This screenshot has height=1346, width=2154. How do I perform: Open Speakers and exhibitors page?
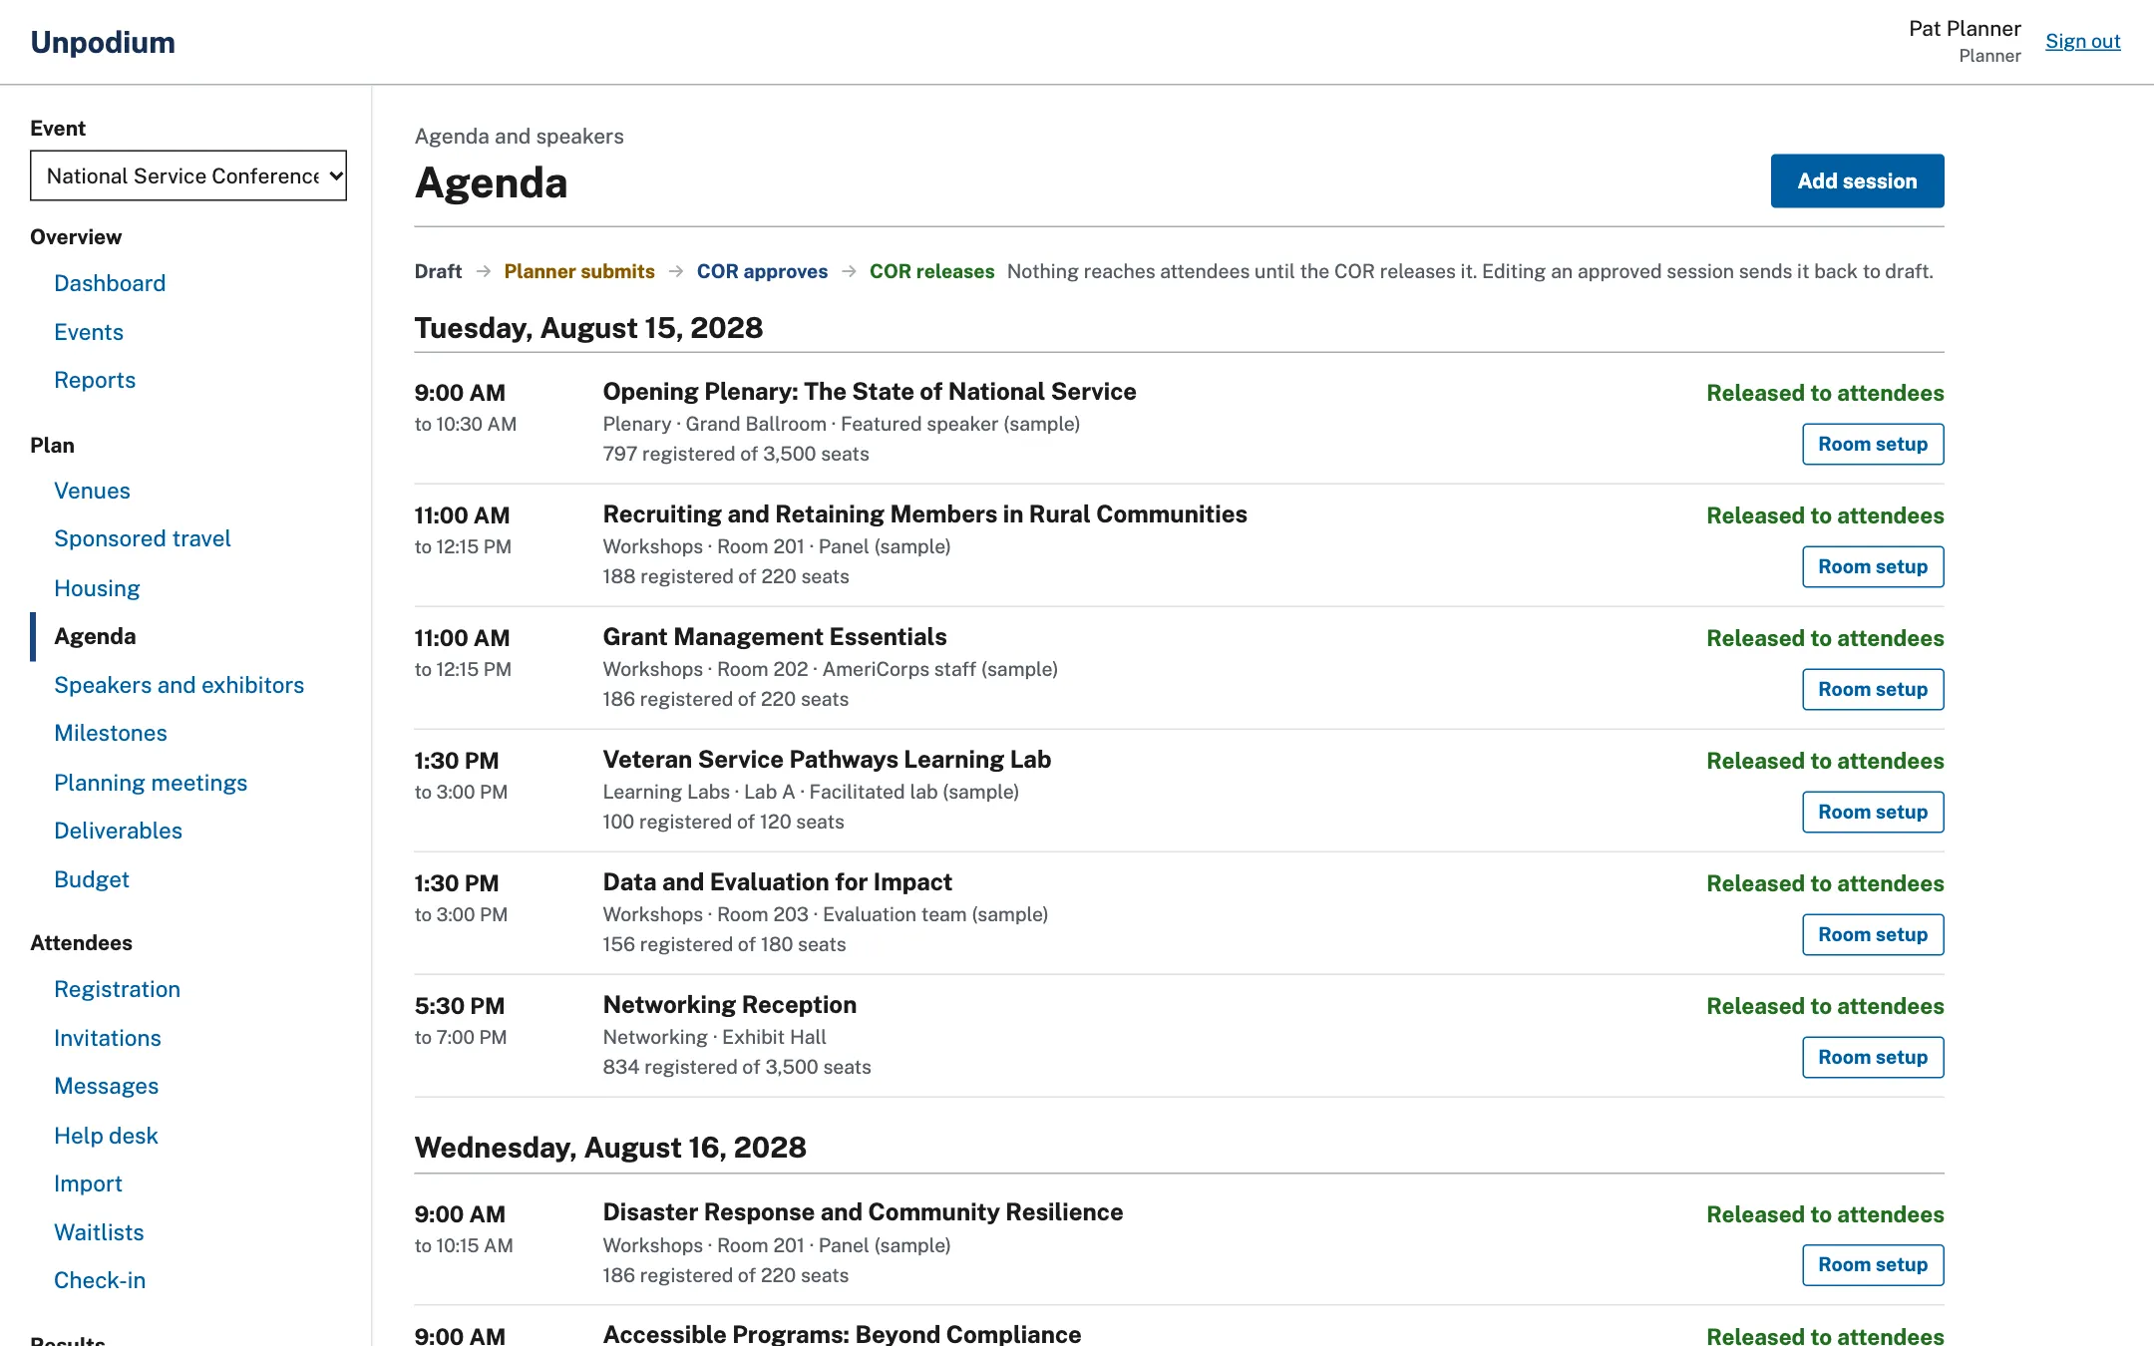179,685
